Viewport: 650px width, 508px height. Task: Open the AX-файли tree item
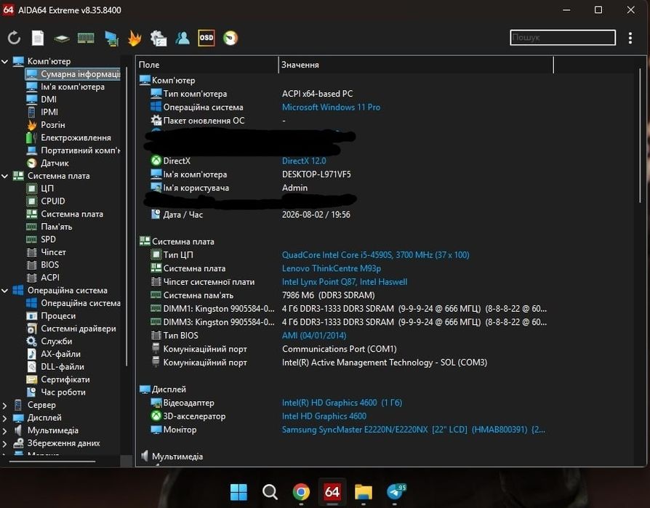[x=54, y=354]
